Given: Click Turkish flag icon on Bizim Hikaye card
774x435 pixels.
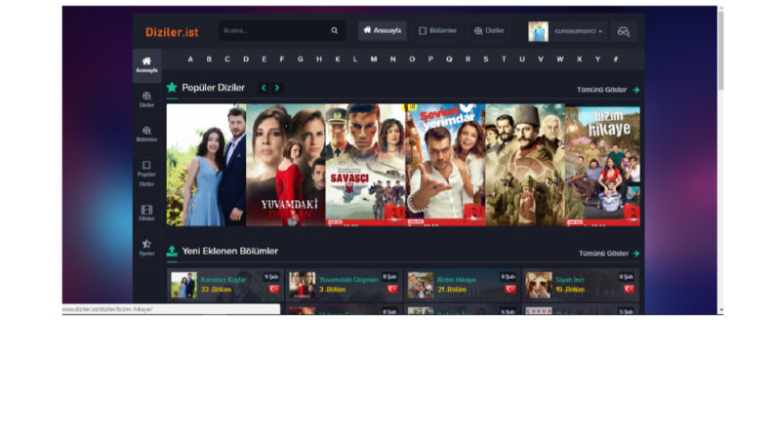Looking at the screenshot, I should click(510, 289).
